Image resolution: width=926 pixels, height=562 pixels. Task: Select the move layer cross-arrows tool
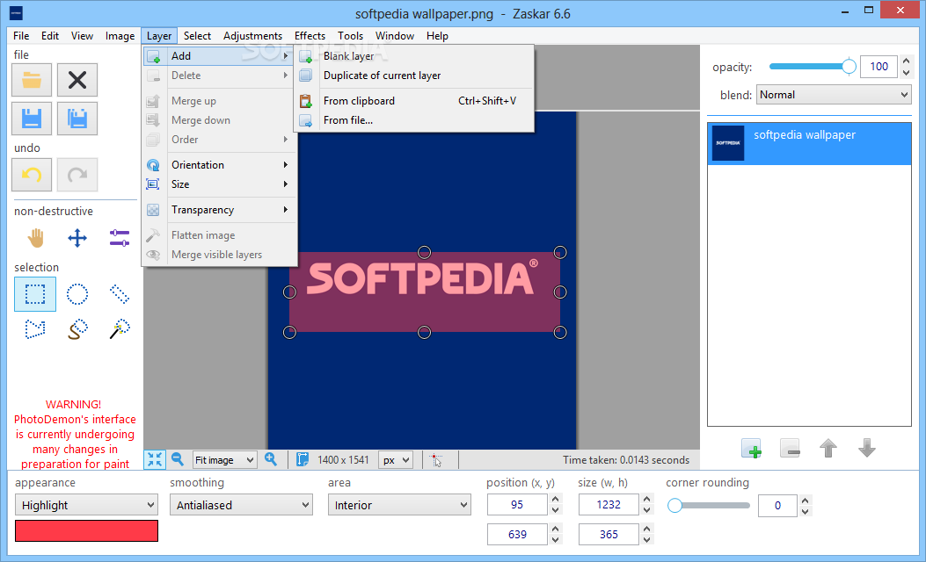click(x=77, y=238)
